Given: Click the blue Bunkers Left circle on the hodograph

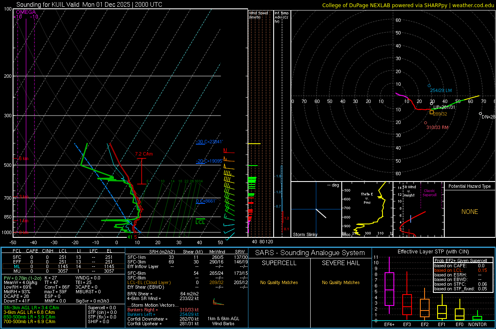Looking at the screenshot, I should coord(429,86).
